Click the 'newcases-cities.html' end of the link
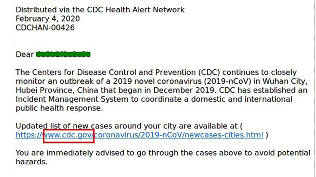Image resolution: width=316 pixels, height=177 pixels. (224, 135)
